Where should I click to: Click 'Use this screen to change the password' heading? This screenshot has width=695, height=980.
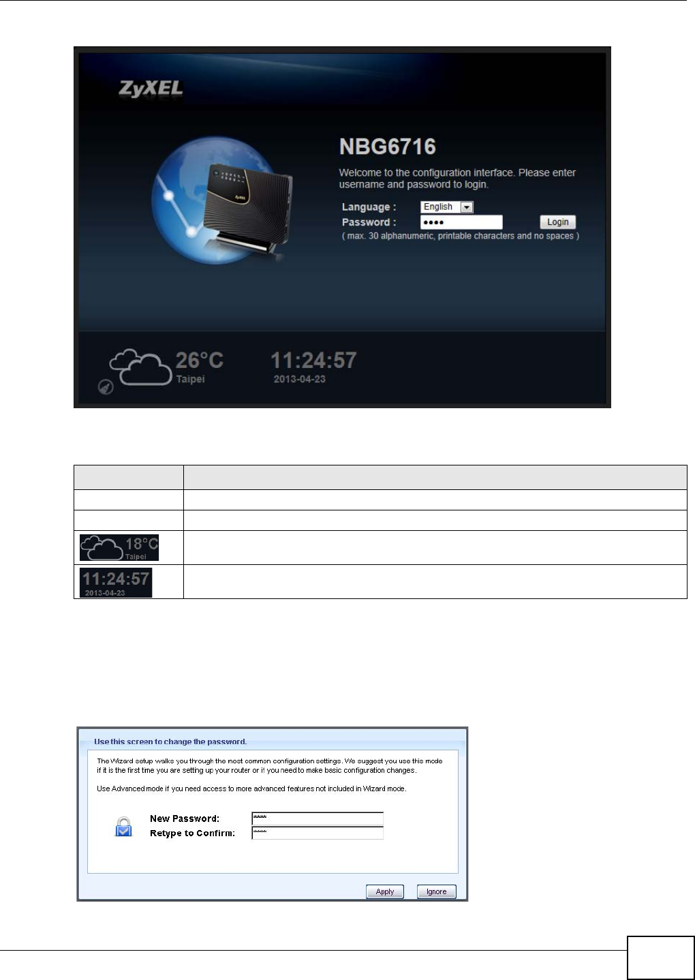click(x=170, y=741)
